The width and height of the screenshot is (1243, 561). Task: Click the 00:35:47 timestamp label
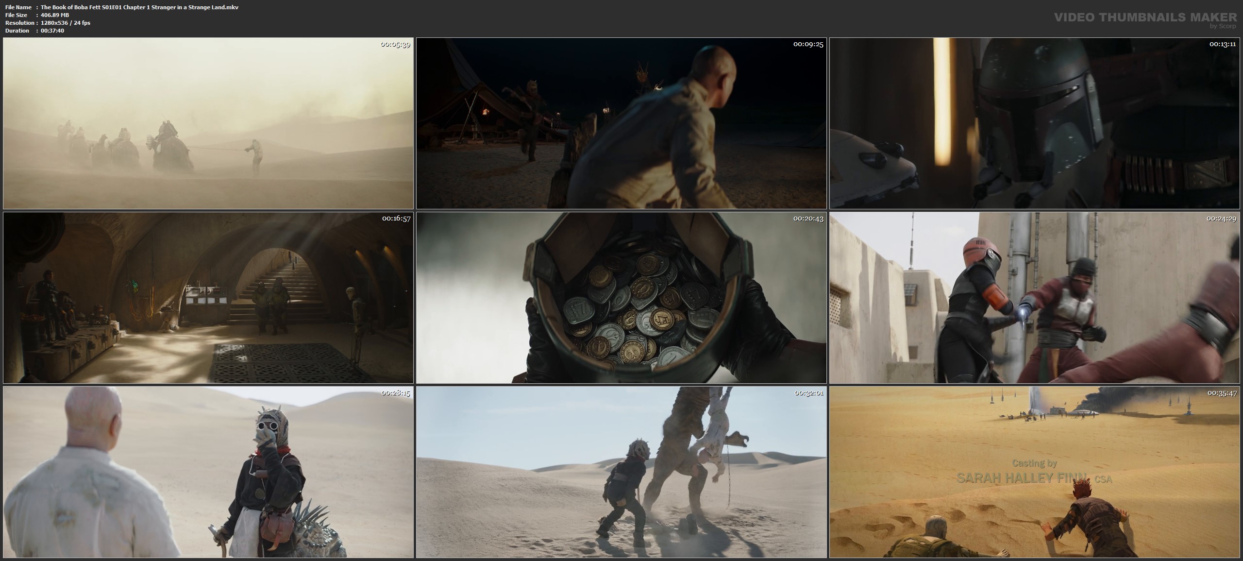[1222, 393]
